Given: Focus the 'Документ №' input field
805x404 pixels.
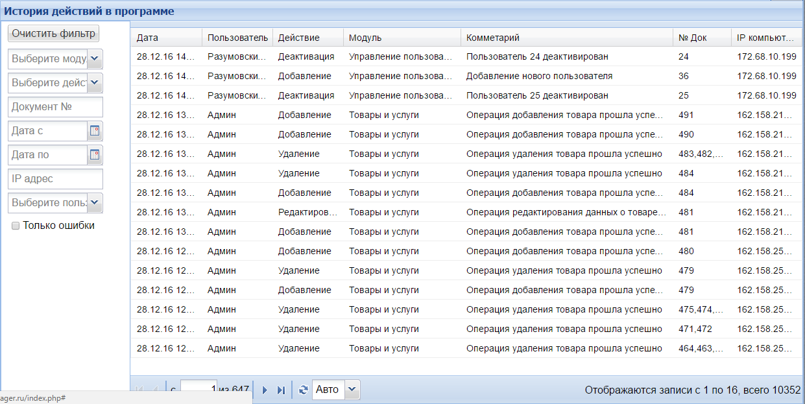Looking at the screenshot, I should [55, 107].
